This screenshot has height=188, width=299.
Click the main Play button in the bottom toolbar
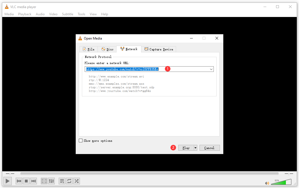point(8,181)
